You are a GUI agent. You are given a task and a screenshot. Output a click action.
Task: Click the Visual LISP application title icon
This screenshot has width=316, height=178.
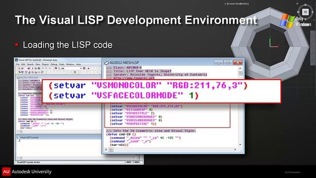click(16, 60)
